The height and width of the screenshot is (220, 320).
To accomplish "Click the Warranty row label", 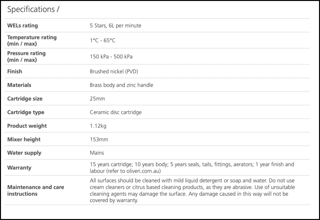I will coord(19,168).
